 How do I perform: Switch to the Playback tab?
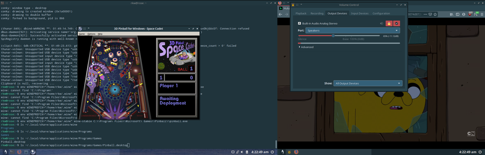tap(301, 13)
